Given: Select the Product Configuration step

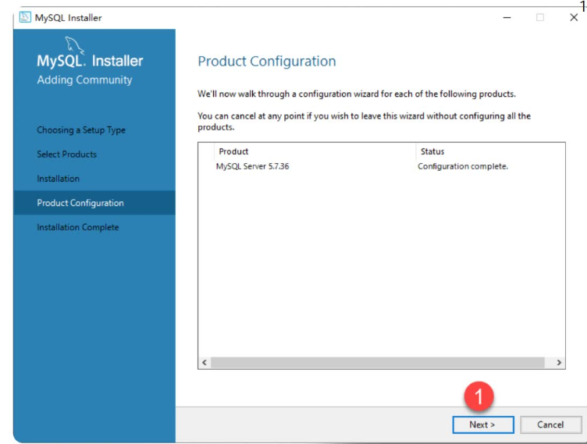Looking at the screenshot, I should 94,203.
